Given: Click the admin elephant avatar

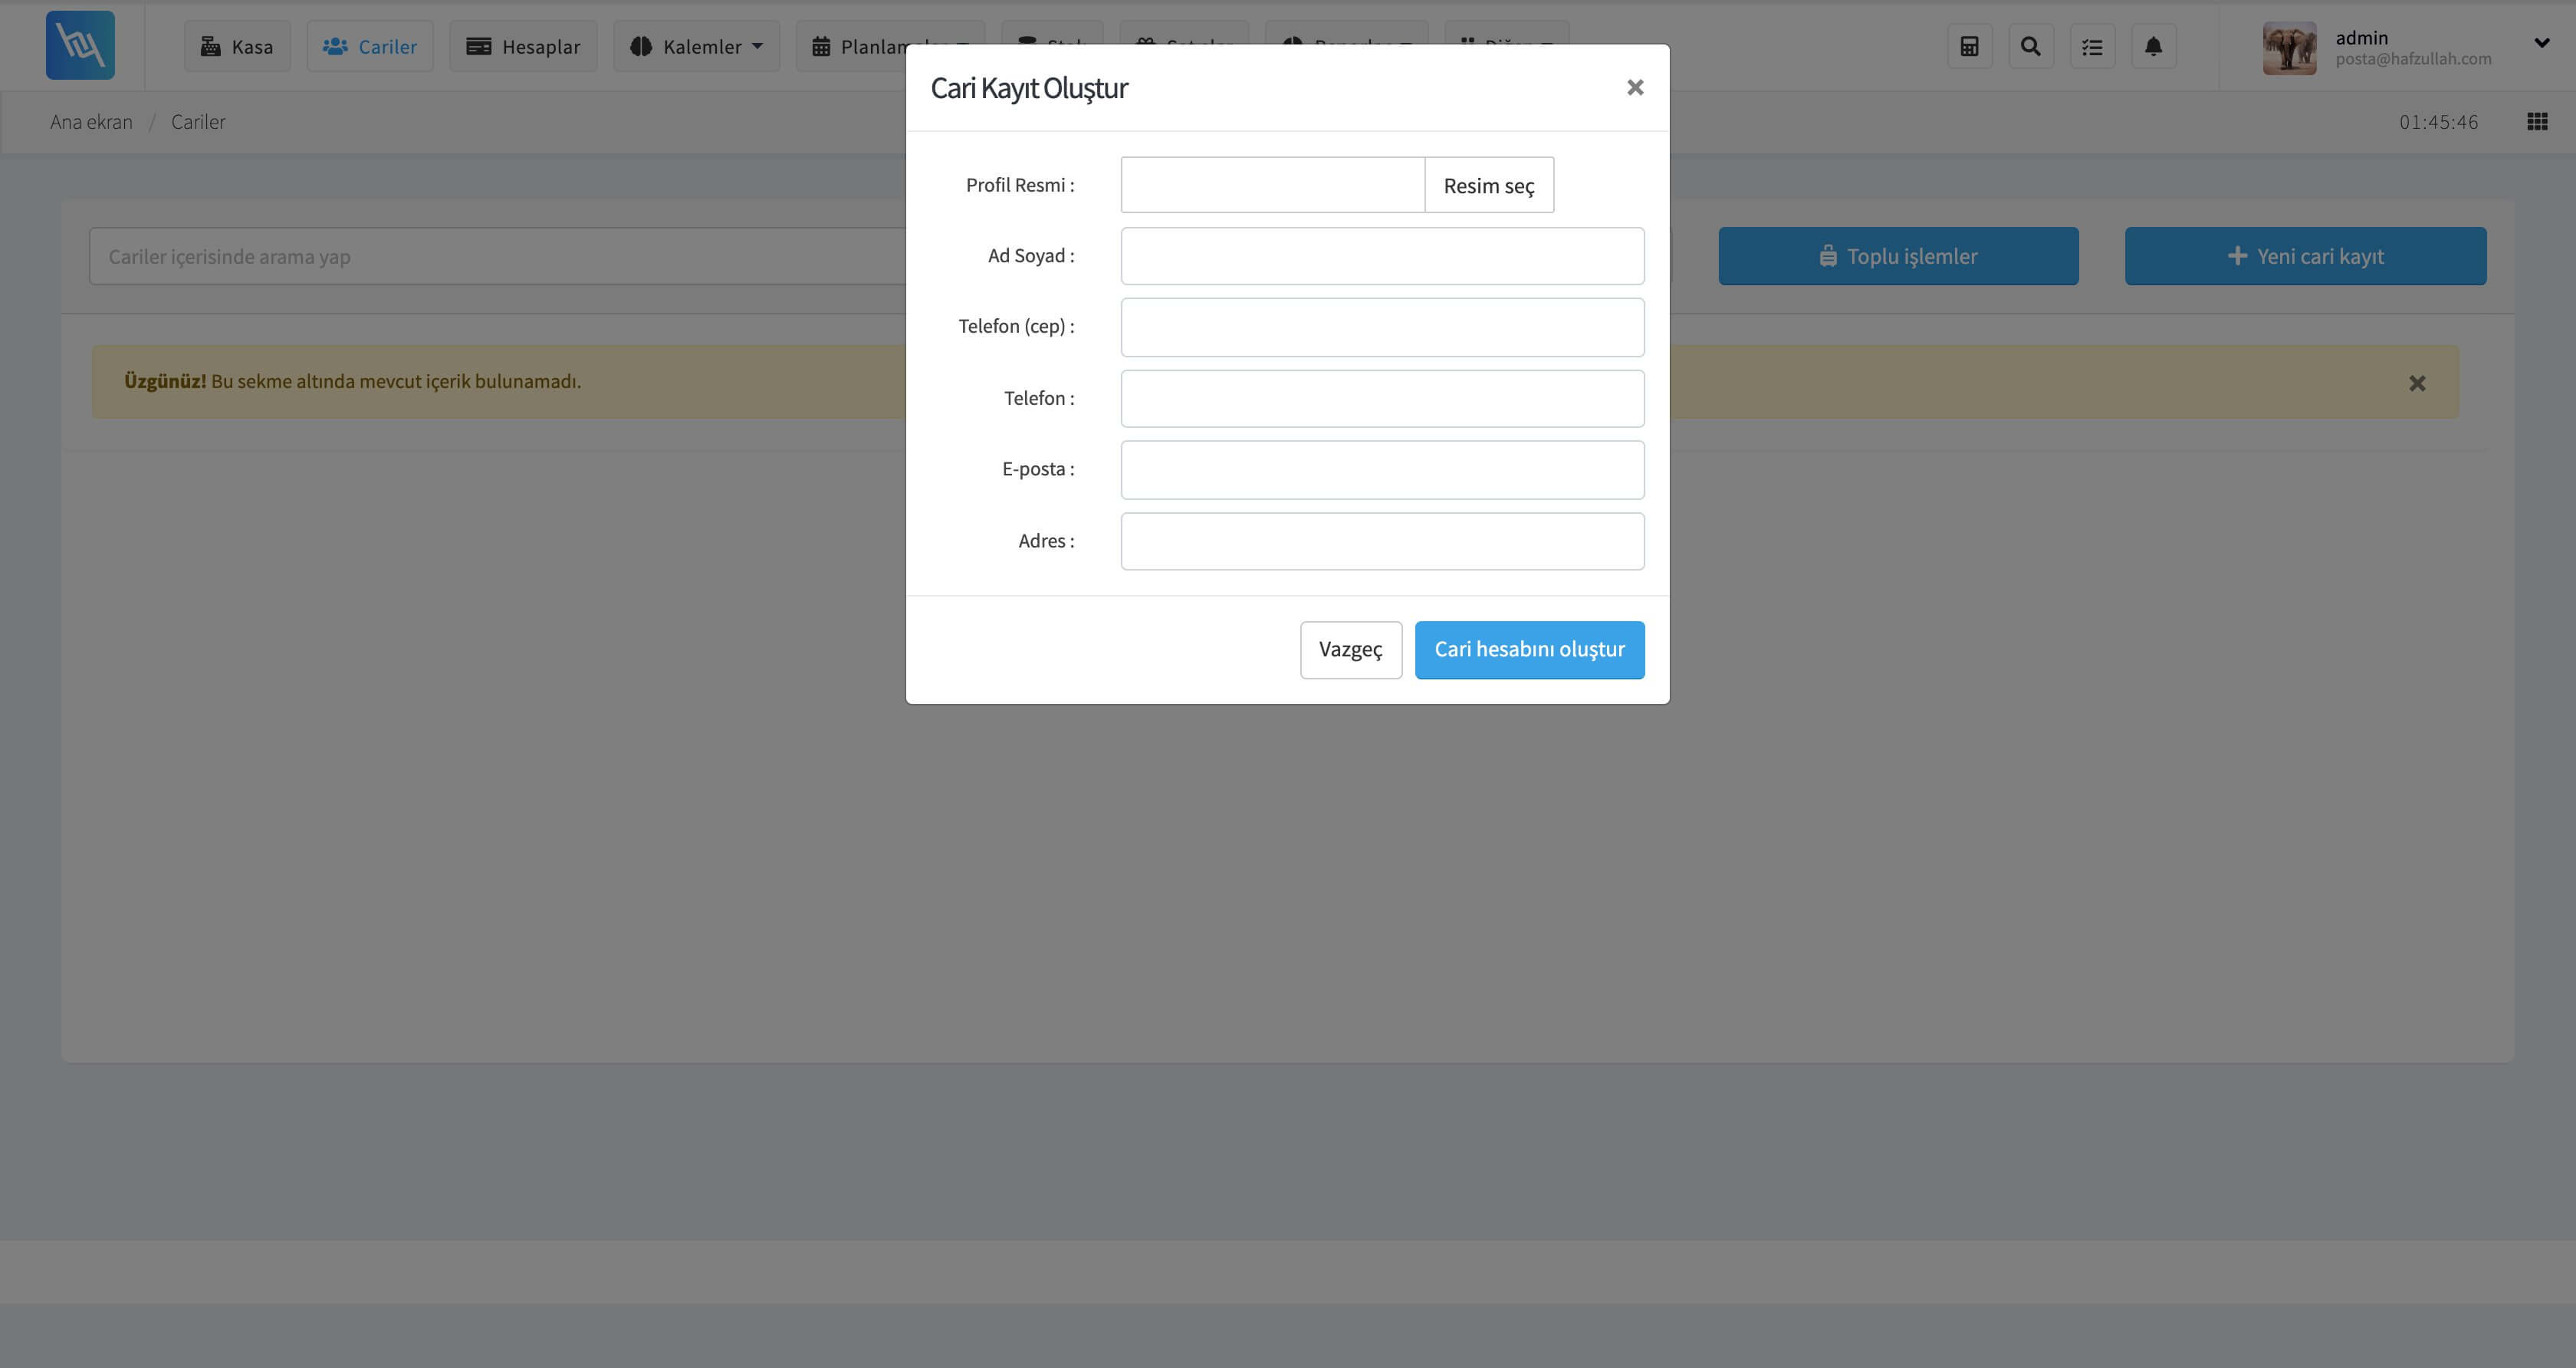Looking at the screenshot, I should (x=2289, y=47).
